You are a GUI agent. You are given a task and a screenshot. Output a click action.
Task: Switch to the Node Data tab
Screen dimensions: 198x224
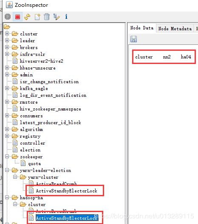click(142, 28)
